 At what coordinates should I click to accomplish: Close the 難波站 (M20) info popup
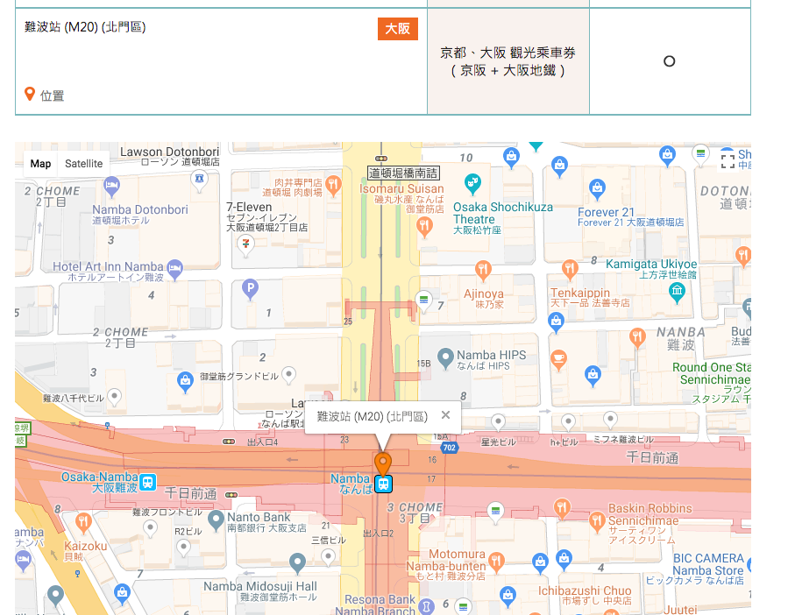[x=445, y=415]
